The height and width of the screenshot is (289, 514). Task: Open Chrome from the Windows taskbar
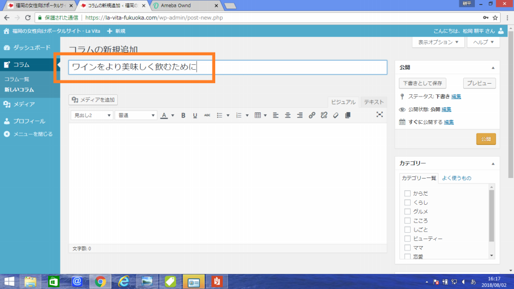point(100,281)
